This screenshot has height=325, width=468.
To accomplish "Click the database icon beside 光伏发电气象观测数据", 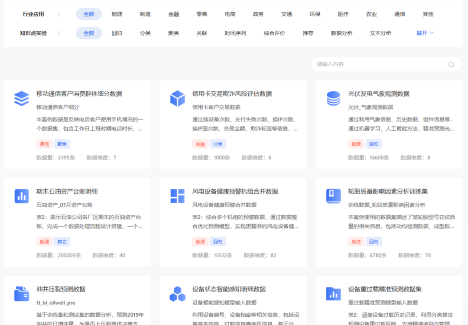I will coord(333,98).
